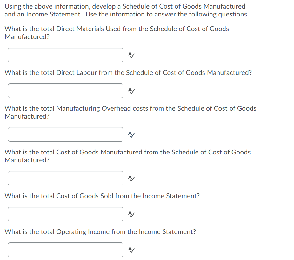Open spellcheck icon beside Operating Income answer box
The height and width of the screenshot is (260, 294).
[131, 250]
